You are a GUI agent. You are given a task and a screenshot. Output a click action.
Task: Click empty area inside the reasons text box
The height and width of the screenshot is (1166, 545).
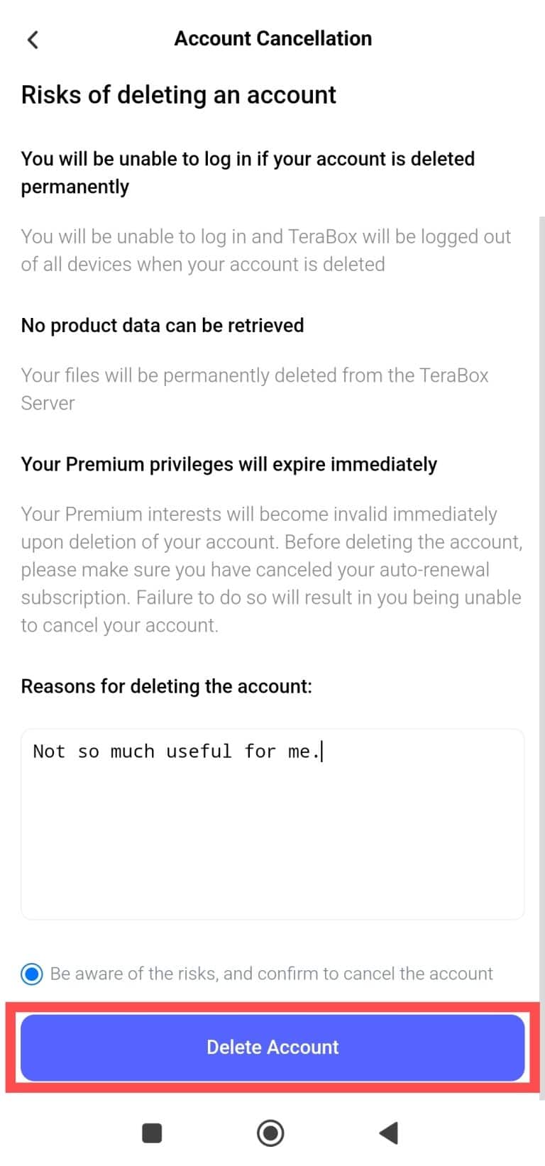pyautogui.click(x=272, y=845)
